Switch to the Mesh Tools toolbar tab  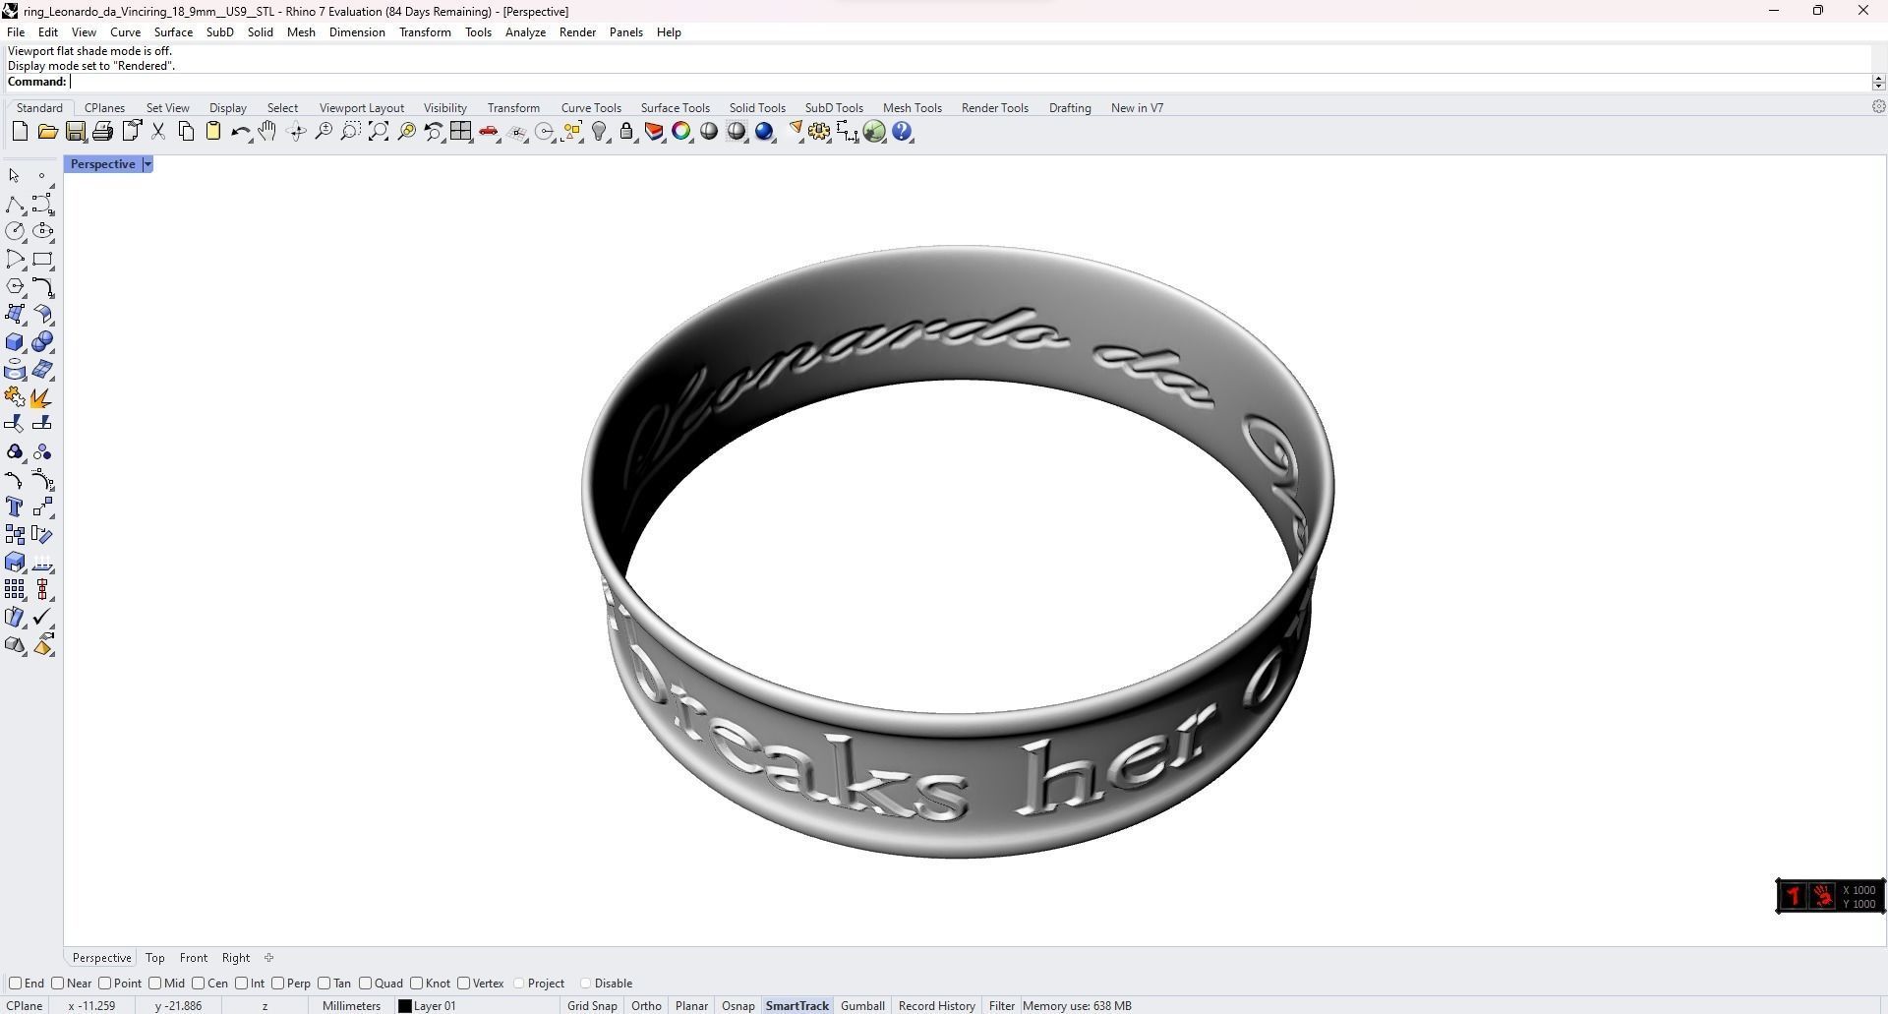point(912,108)
